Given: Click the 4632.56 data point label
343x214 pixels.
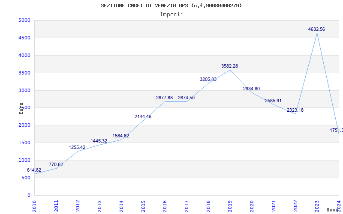Looking at the screenshot, I should [x=316, y=29].
